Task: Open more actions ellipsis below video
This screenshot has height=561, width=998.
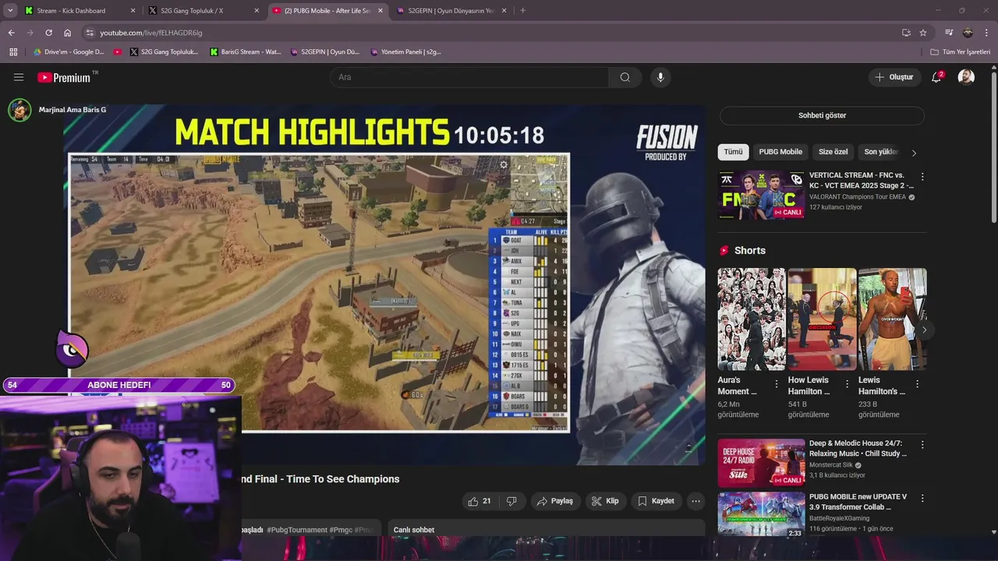Action: (696, 501)
